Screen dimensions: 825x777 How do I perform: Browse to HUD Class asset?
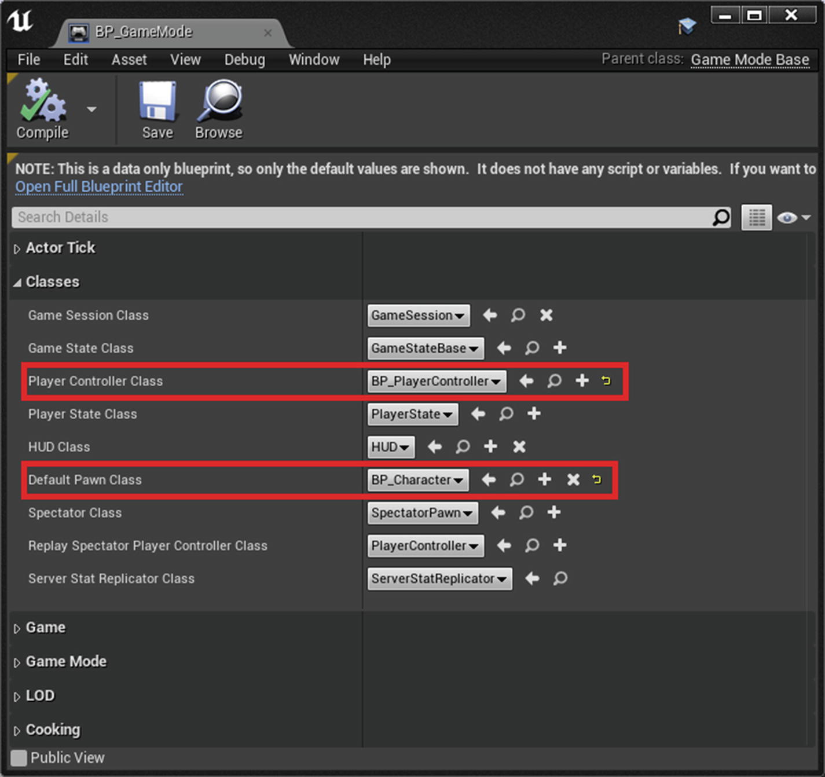point(462,446)
